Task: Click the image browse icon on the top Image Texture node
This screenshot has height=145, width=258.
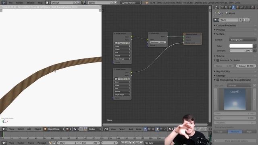Action: pos(117,43)
